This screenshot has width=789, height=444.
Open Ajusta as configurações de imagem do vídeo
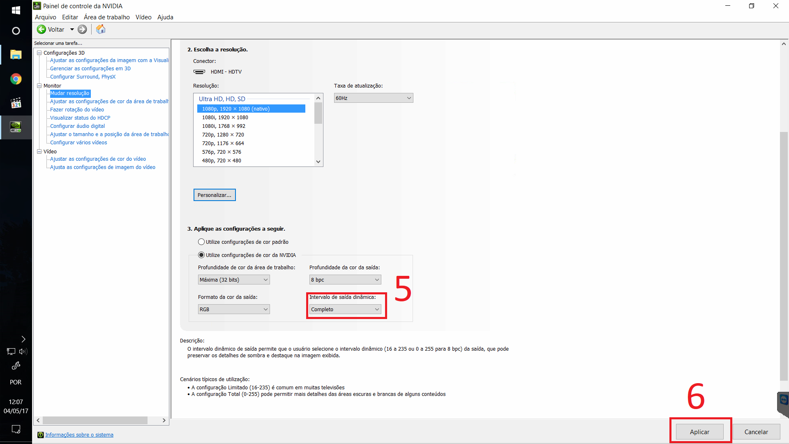103,167
